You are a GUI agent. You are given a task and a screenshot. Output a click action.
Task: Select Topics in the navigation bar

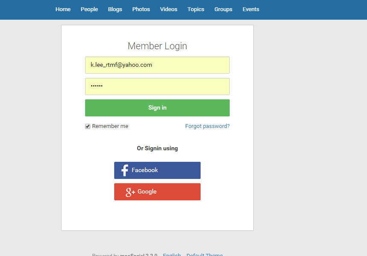point(196,9)
